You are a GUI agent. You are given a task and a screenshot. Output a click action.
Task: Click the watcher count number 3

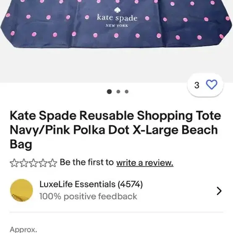pos(197,85)
